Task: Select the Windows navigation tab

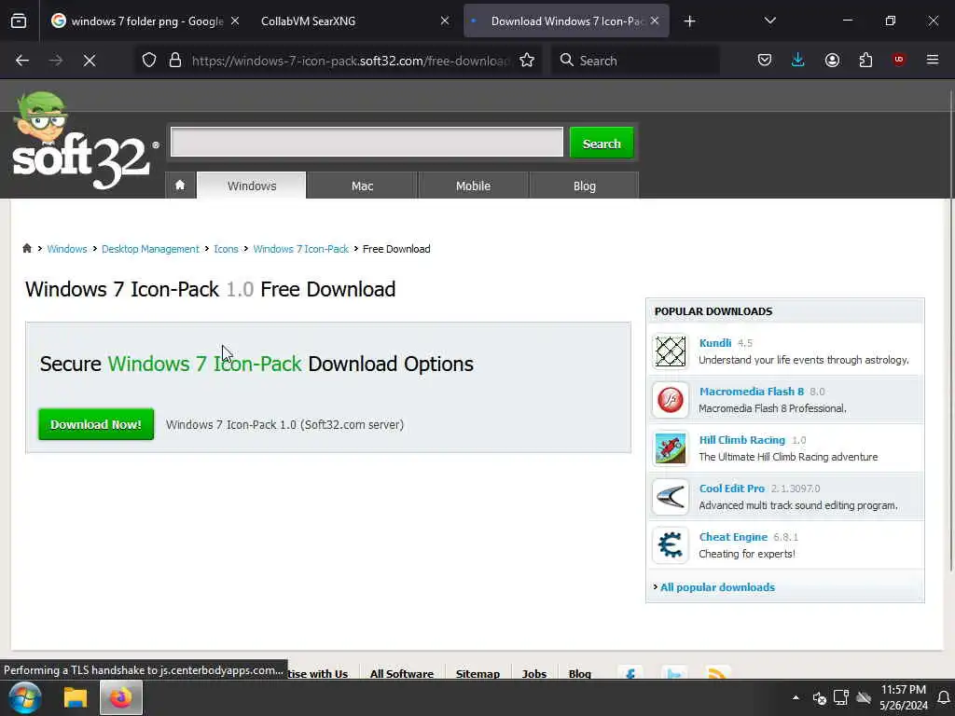Action: [x=252, y=186]
